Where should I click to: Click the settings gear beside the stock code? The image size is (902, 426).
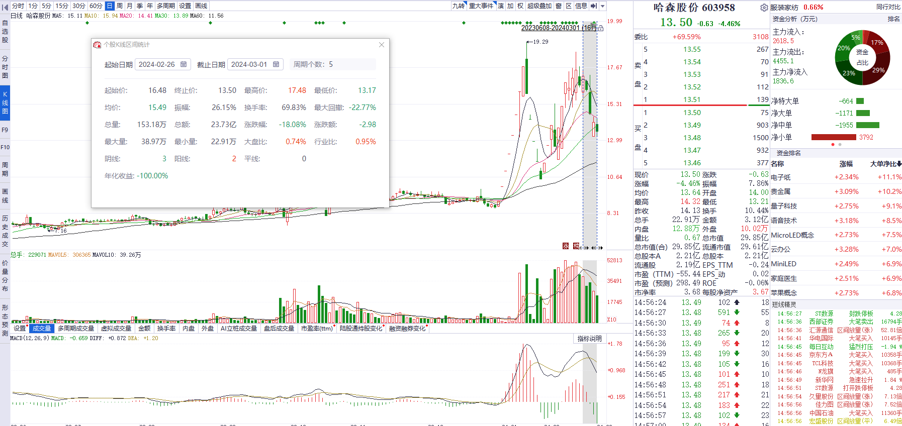[x=764, y=8]
